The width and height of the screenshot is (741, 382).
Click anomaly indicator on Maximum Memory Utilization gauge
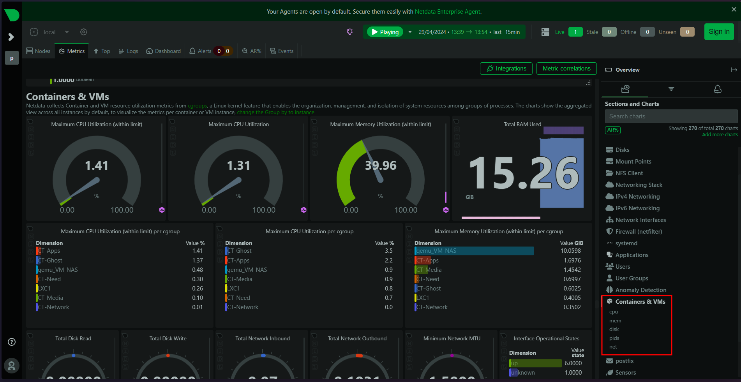coord(446,210)
